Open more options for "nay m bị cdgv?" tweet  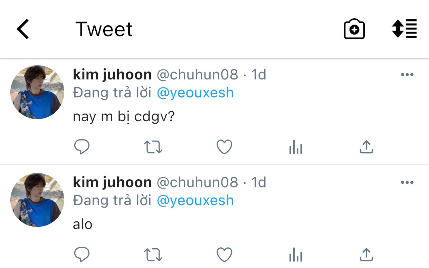pos(407,75)
